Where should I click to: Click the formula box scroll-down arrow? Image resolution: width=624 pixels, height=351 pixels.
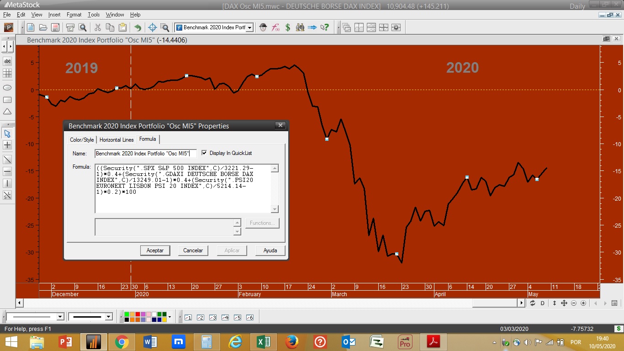[x=275, y=209]
